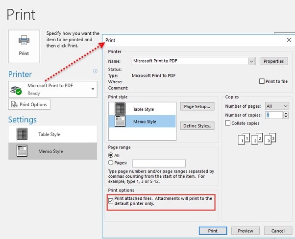
Task: Choose Table Style in dialog Print style list
Action: (x=142, y=109)
